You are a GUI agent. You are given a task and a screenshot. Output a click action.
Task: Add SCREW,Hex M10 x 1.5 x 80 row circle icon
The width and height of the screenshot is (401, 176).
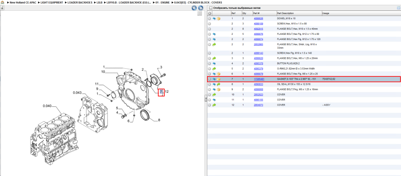point(209,24)
